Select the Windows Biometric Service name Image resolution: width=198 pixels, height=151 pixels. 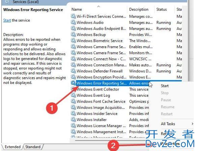pyautogui.click(x=100, y=41)
